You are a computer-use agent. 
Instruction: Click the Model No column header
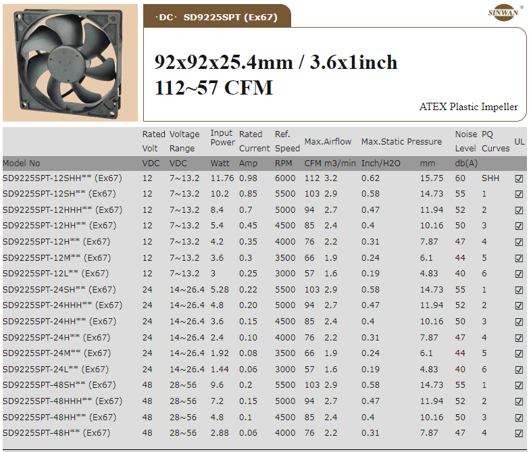22,164
